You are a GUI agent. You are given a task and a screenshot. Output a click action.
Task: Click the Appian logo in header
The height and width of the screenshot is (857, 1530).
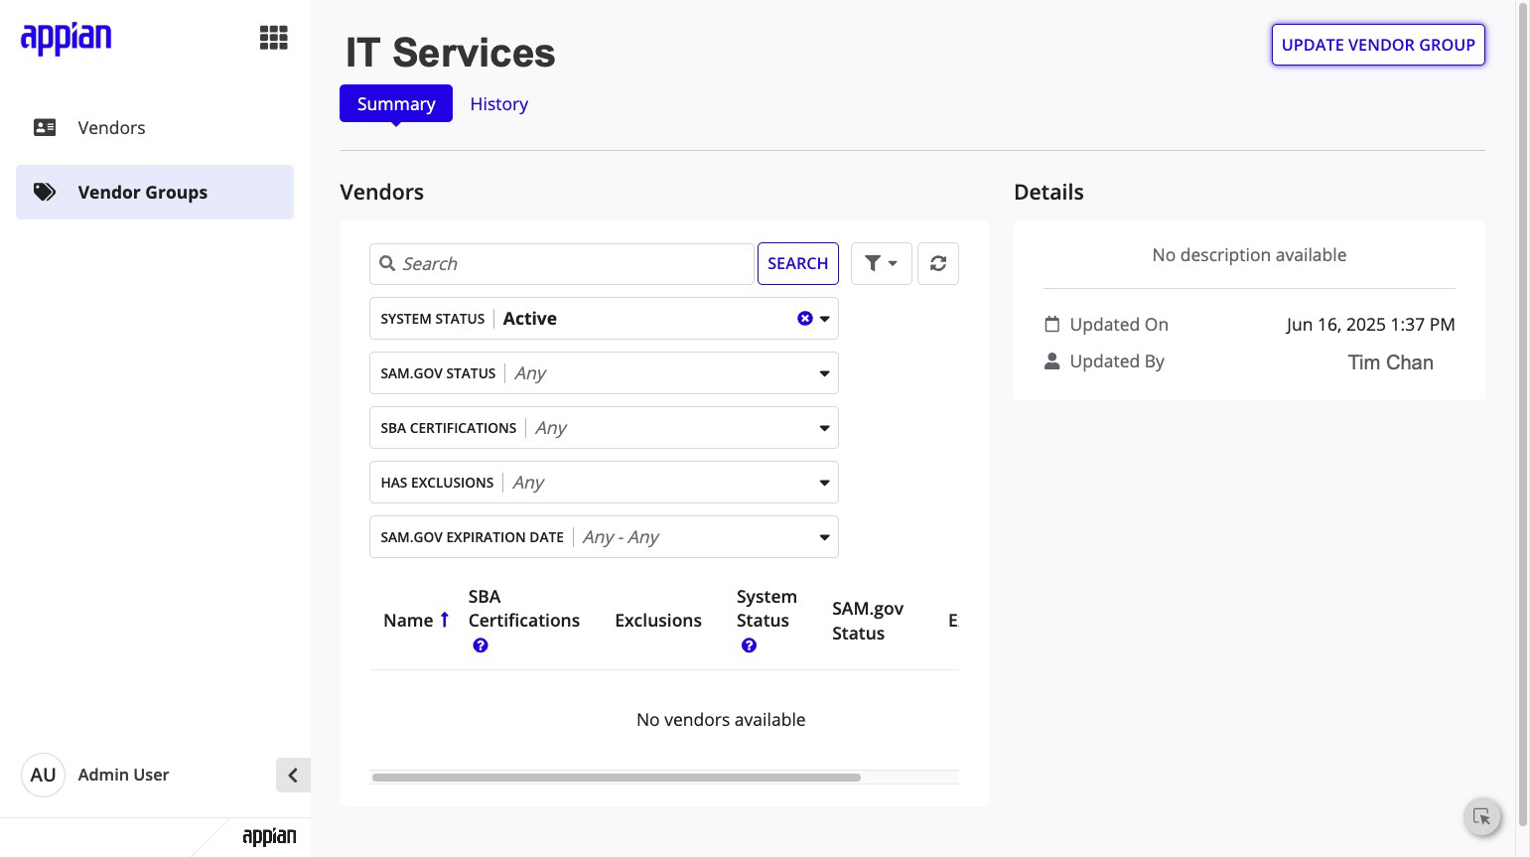[66, 39]
